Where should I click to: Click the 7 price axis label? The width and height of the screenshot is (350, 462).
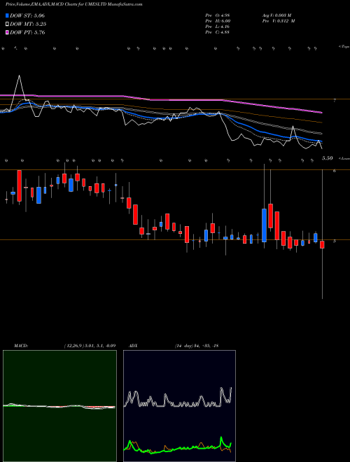pyautogui.click(x=335, y=101)
